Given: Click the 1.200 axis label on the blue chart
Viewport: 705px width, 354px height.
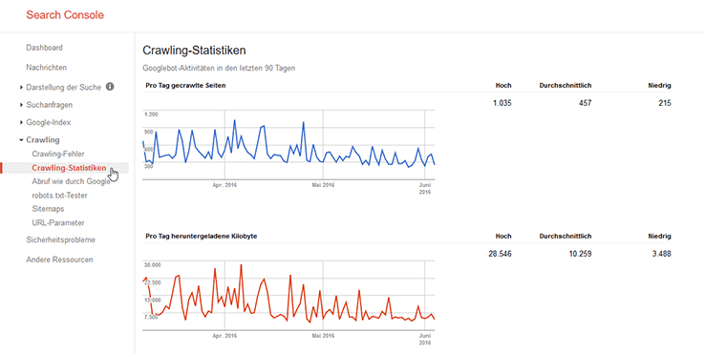Looking at the screenshot, I should coord(151,115).
